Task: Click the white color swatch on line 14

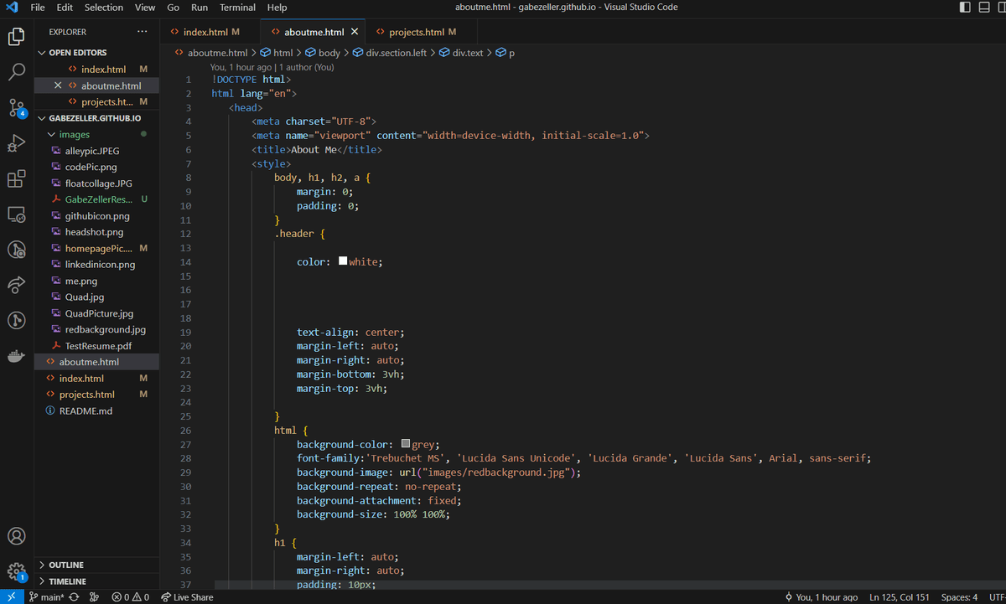Action: coord(343,261)
